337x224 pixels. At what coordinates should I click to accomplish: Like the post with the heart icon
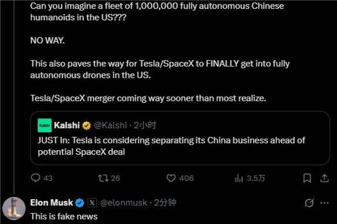[x=171, y=178]
